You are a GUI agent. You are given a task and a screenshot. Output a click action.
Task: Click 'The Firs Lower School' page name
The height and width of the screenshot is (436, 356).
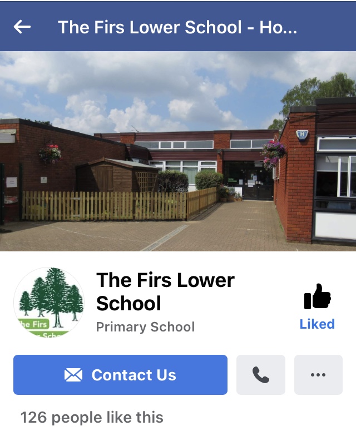click(165, 291)
